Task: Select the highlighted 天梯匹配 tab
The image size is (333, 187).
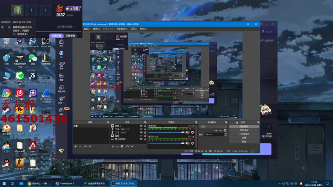Action: coord(57,36)
